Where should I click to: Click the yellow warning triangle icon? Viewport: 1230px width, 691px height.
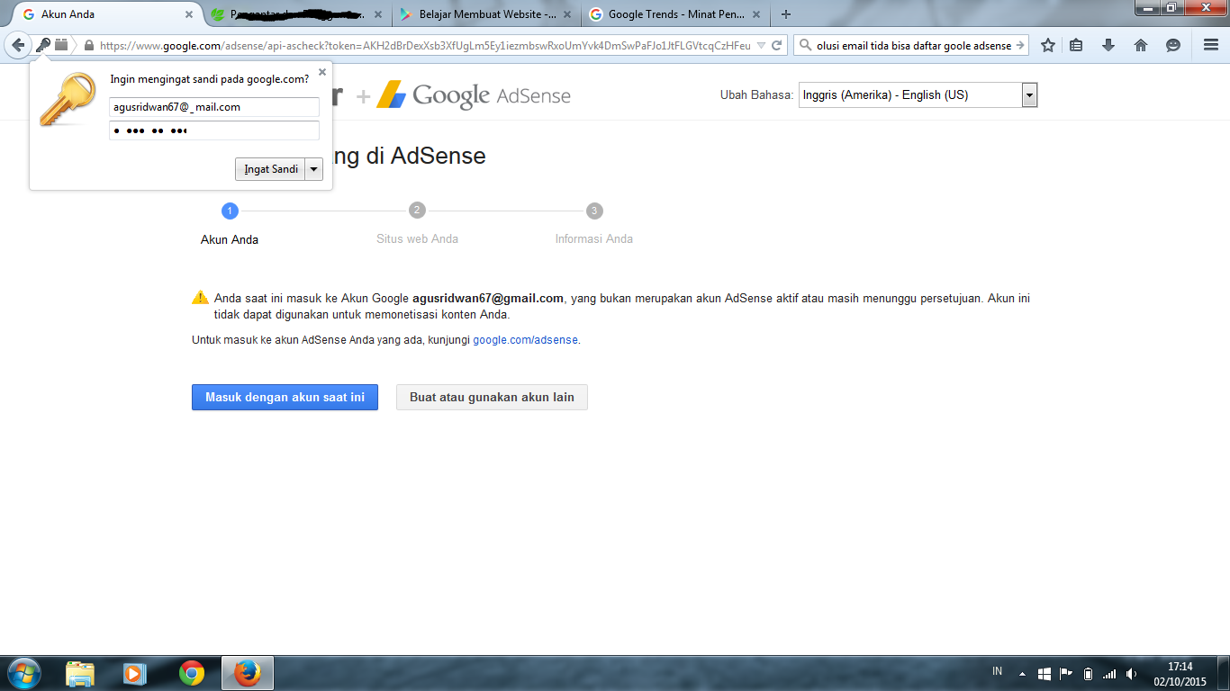[200, 298]
